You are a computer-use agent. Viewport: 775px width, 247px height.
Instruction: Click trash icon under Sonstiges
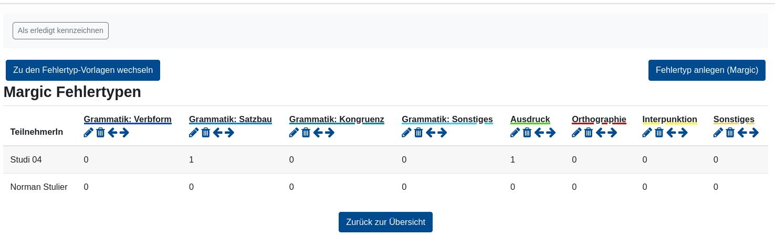pyautogui.click(x=730, y=133)
